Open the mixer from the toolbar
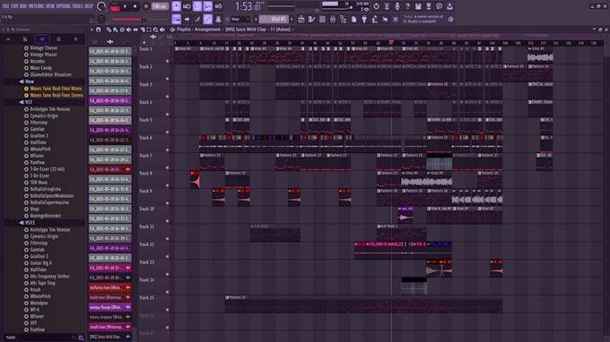The height and width of the screenshot is (342, 610). point(333,19)
